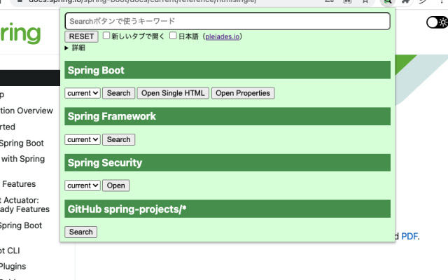This screenshot has width=448, height=280.
Task: Click Search under Spring Boot
Action: tap(118, 93)
